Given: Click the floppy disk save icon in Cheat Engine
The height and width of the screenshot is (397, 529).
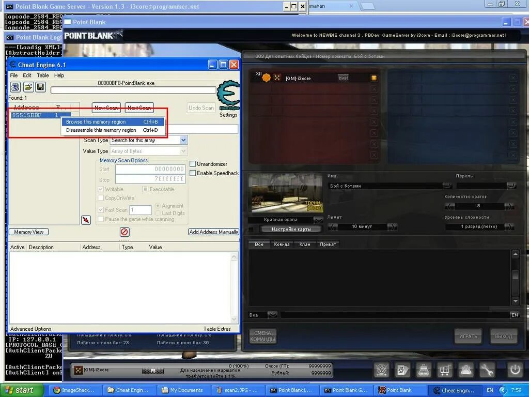Looking at the screenshot, I should 40,87.
